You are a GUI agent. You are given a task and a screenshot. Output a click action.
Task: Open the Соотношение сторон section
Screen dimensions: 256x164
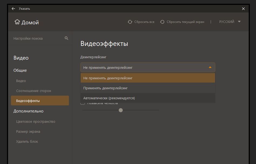33,91
